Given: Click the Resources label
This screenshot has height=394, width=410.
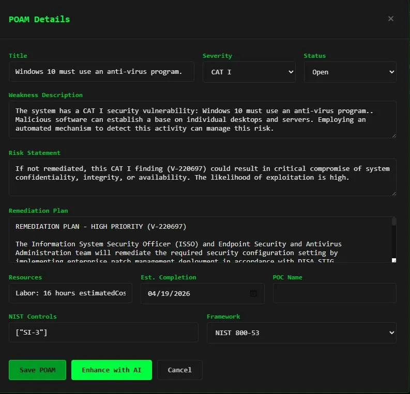Looking at the screenshot, I should (25, 277).
